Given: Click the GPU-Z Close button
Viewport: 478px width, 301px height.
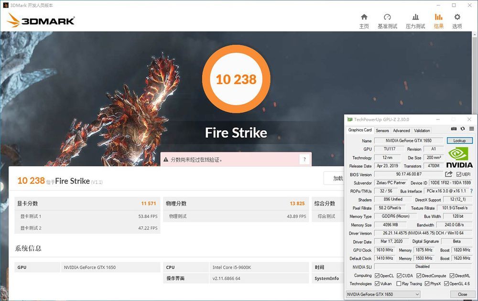Looking at the screenshot, I should point(462,294).
